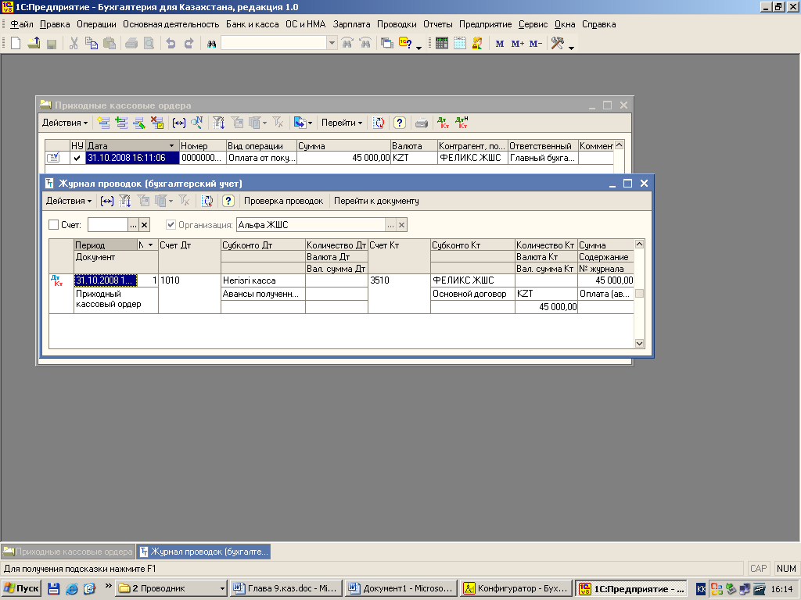This screenshot has height=600, width=801.
Task: Open Организация selection ellipsis button
Action: pyautogui.click(x=391, y=225)
